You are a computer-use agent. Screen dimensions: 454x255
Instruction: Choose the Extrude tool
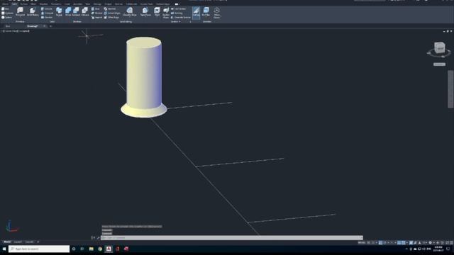click(x=47, y=9)
